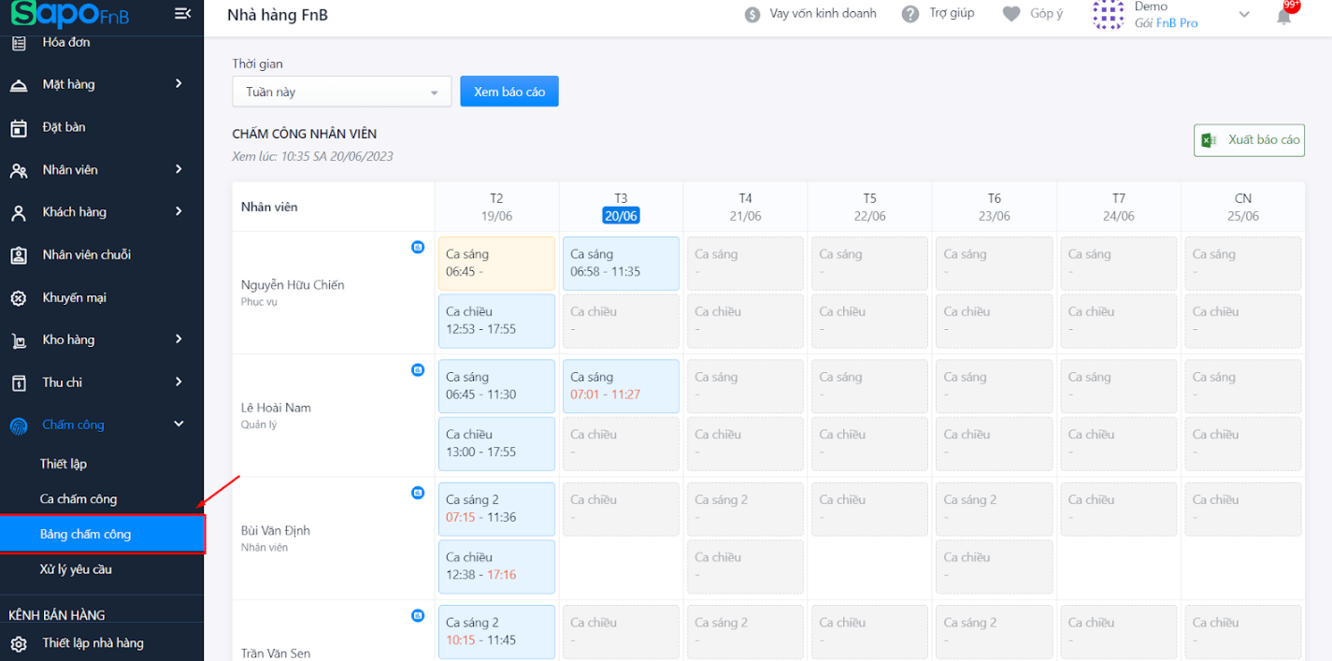Click the employee name Bùi Văn Định
1332x661 pixels.
point(276,530)
